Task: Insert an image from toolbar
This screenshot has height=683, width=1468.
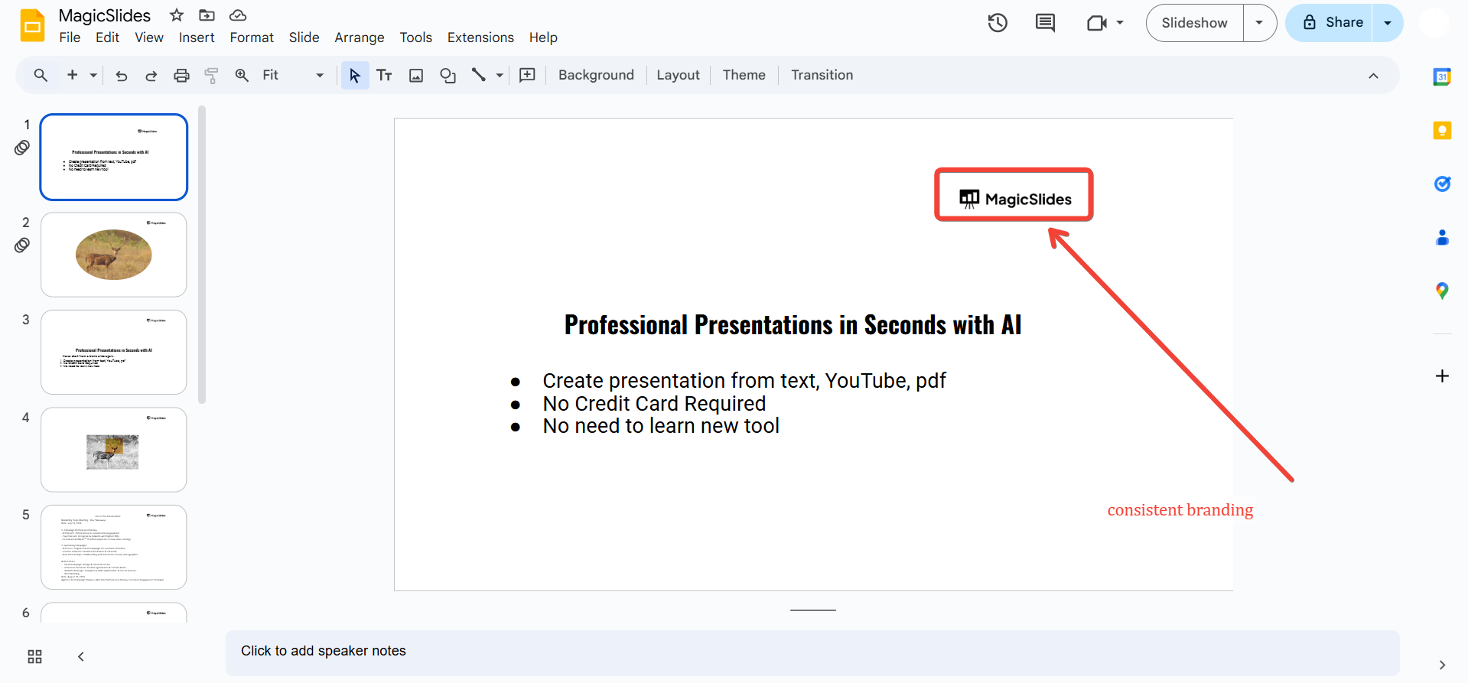Action: (x=416, y=75)
